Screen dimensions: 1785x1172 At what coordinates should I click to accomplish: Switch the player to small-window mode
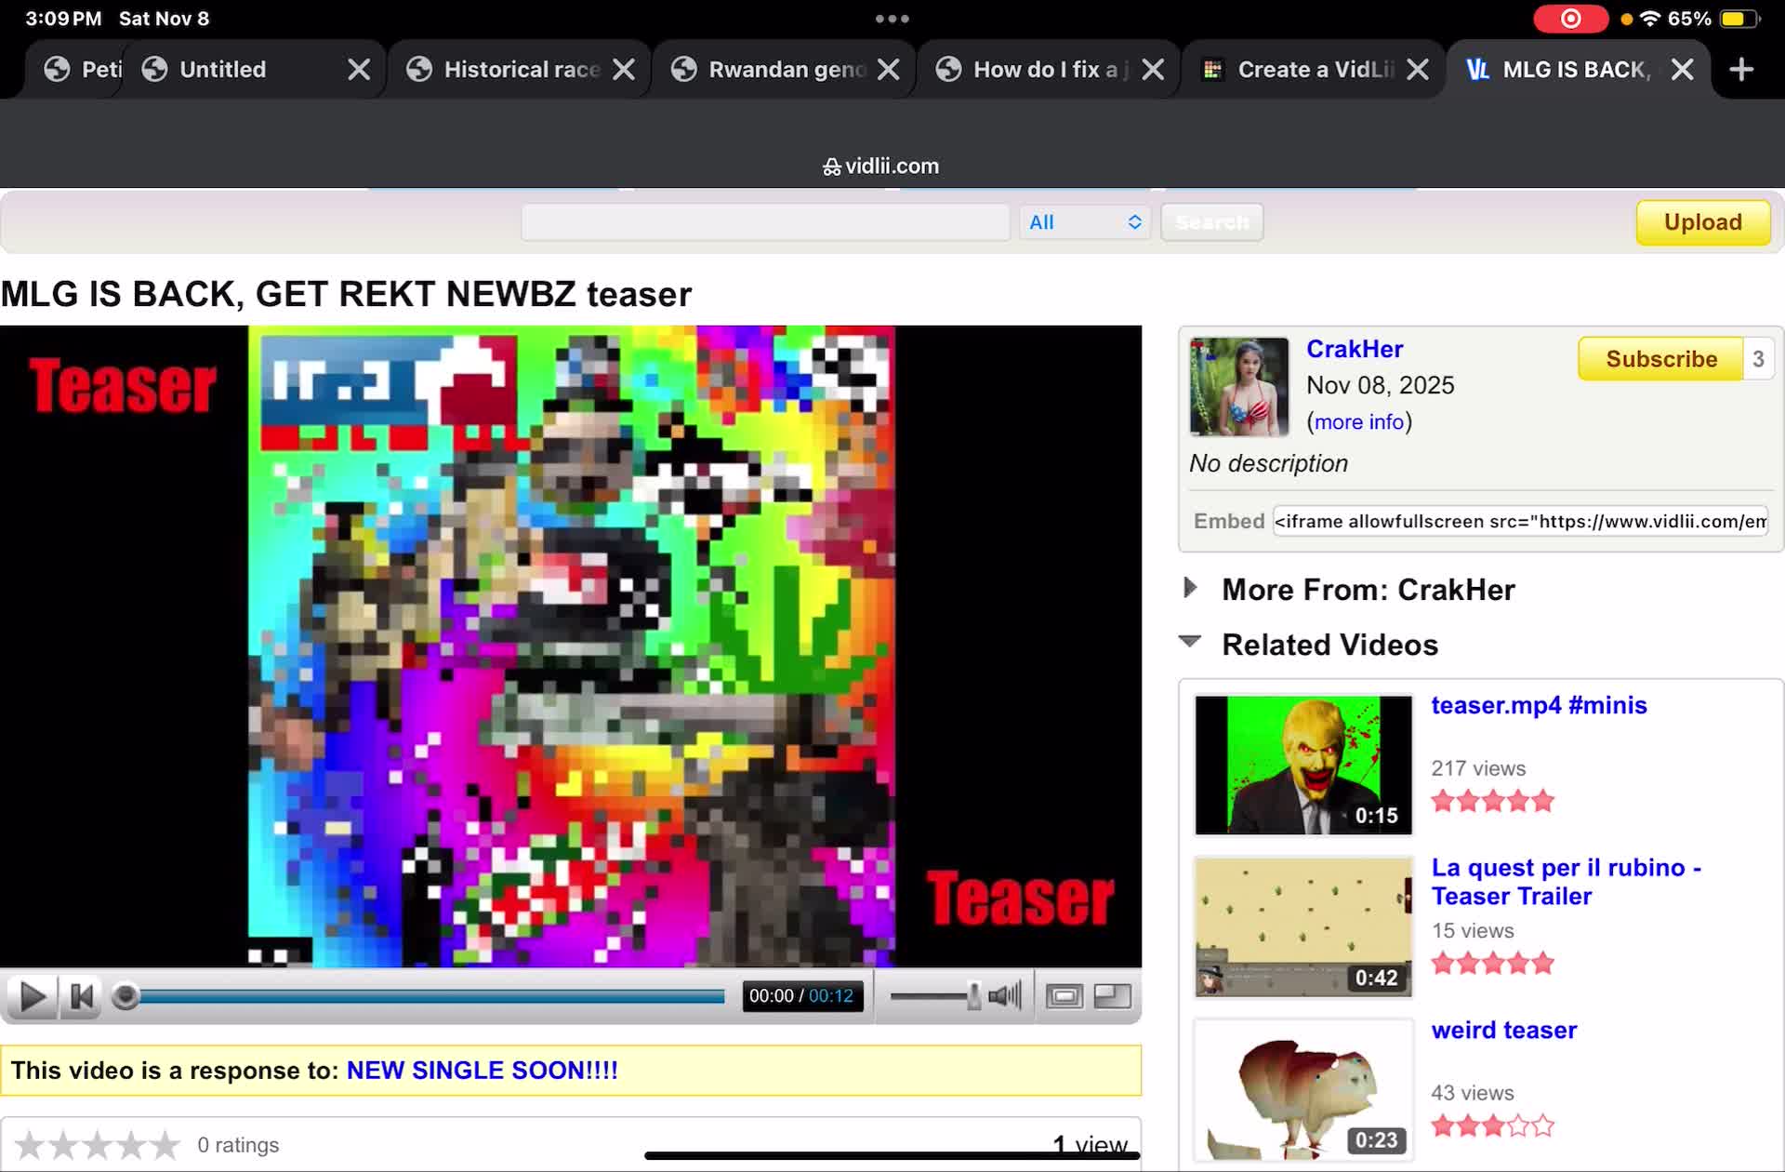[1112, 995]
